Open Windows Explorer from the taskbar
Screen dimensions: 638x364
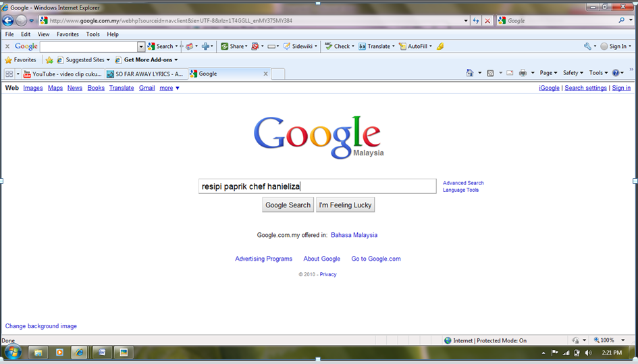tap(38, 353)
